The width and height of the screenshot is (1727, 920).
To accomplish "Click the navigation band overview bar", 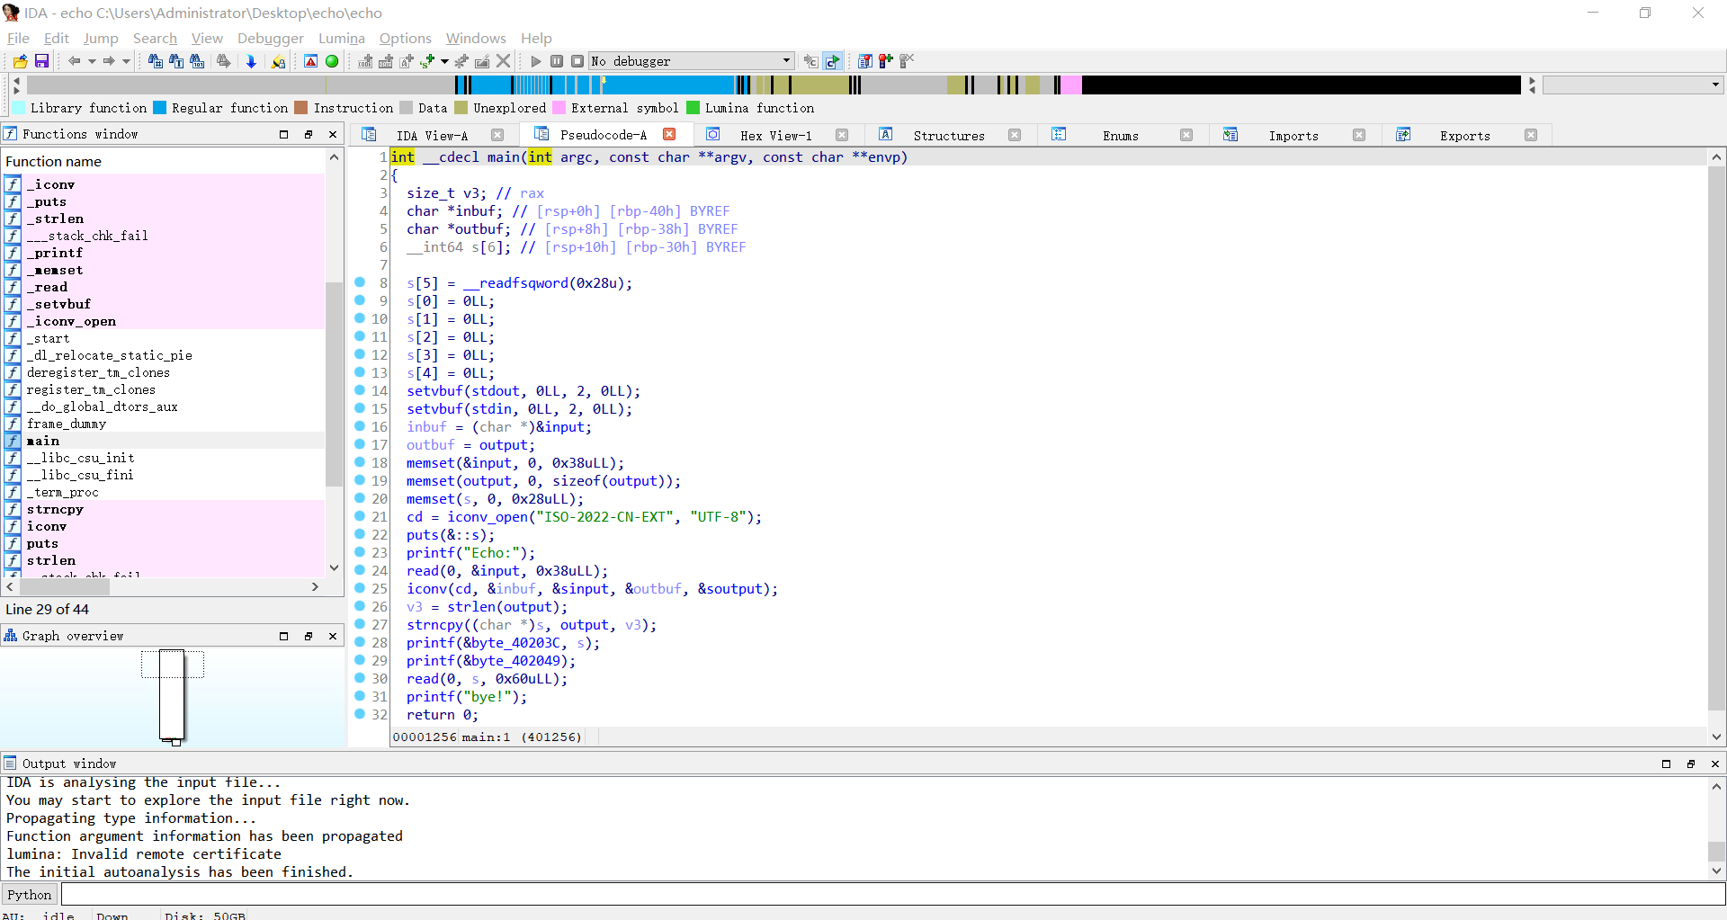I will tap(774, 85).
